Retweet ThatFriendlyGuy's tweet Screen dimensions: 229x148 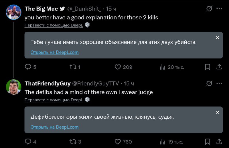point(73,142)
